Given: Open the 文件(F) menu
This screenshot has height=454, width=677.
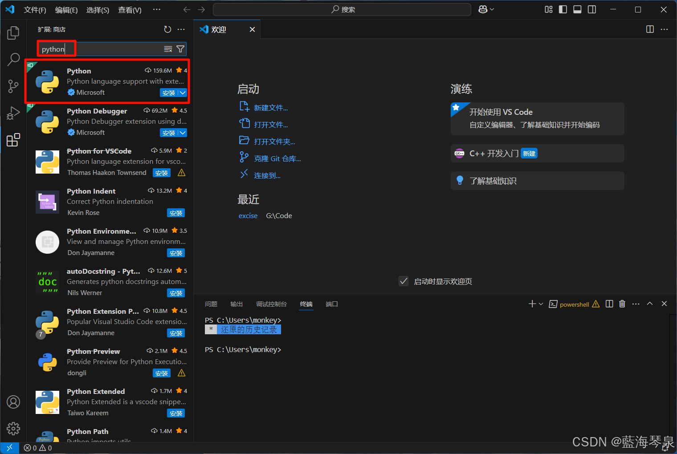Looking at the screenshot, I should [x=35, y=10].
